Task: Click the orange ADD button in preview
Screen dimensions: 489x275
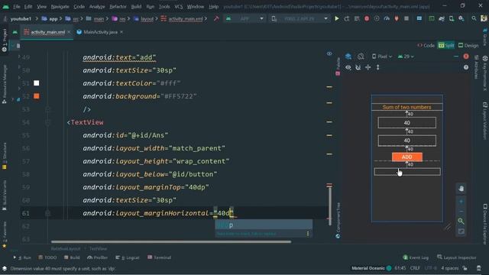Action: click(x=407, y=157)
